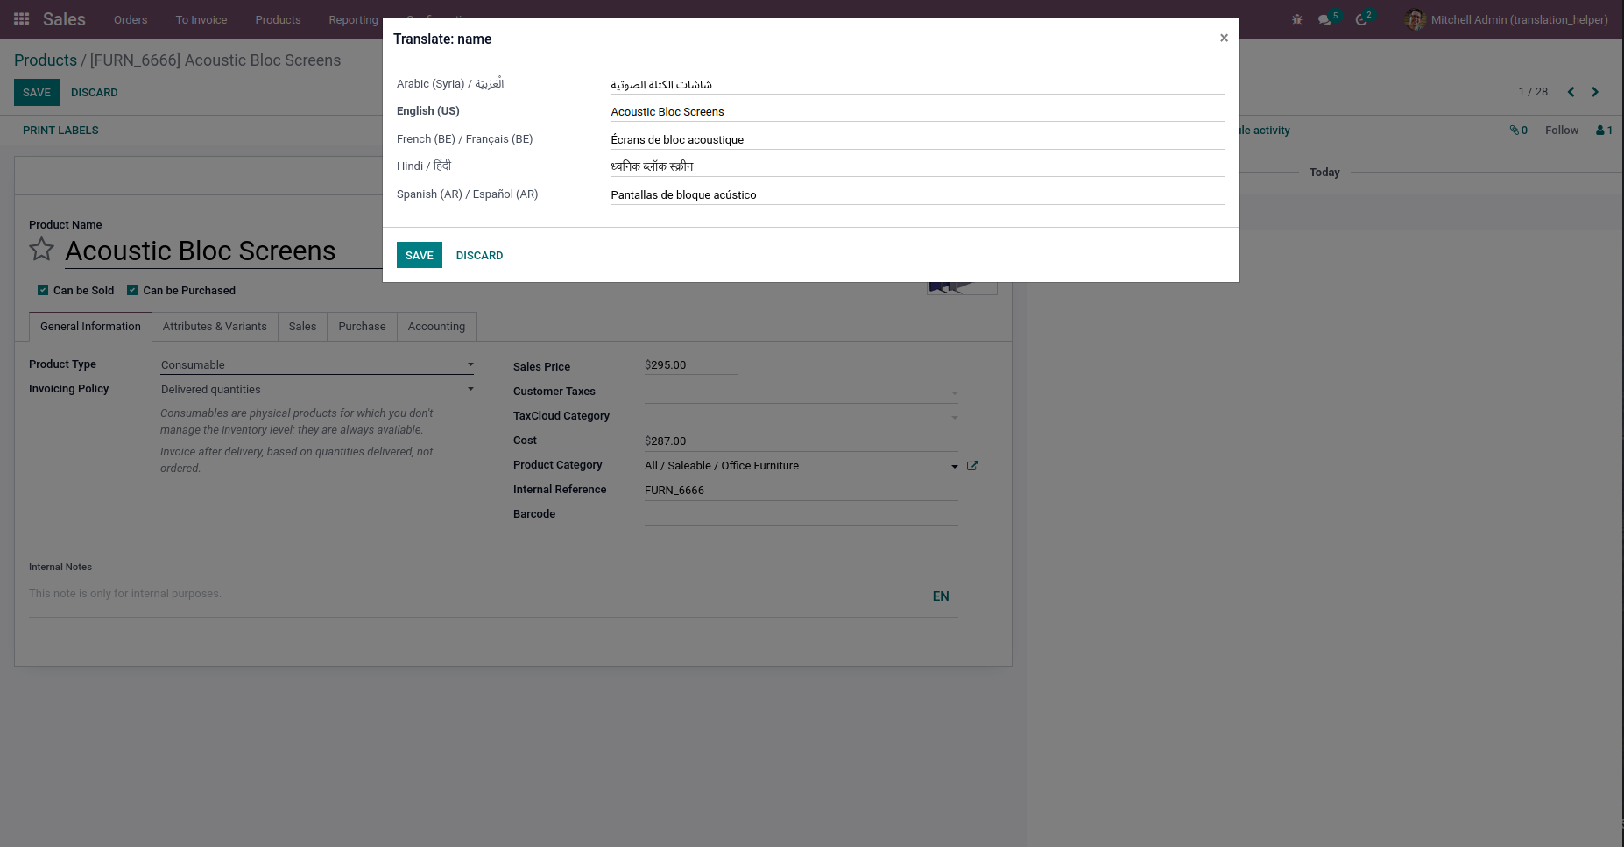Screen dimensions: 1624x847
Task: Switch to Purchase tab
Action: (362, 327)
